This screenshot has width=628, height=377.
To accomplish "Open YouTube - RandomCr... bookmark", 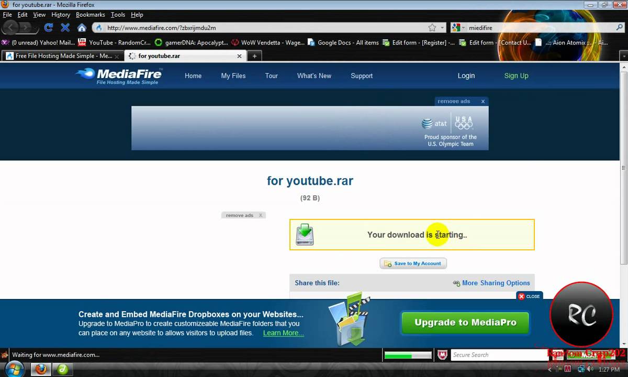I will (x=114, y=42).
